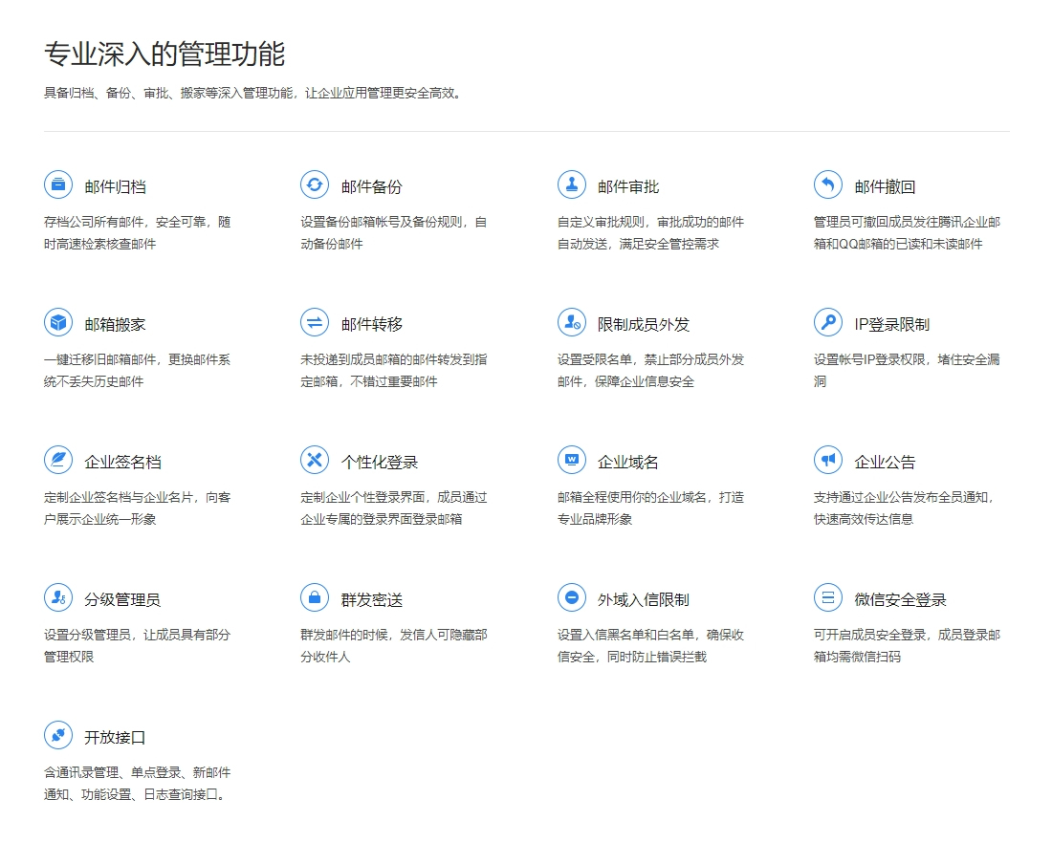Click description 可开启成员安全登录

point(907,645)
